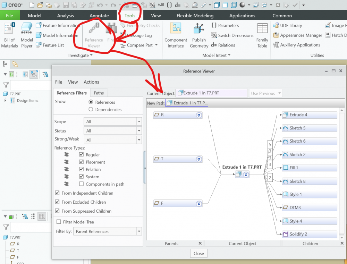Select Extrude 4 child node
347x264 pixels.
click(x=310, y=115)
